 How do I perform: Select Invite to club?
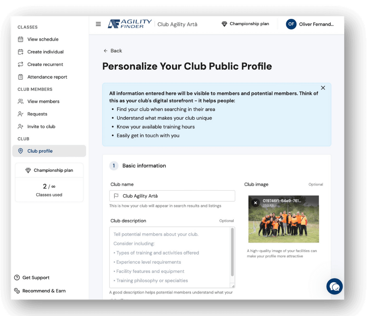tap(41, 126)
